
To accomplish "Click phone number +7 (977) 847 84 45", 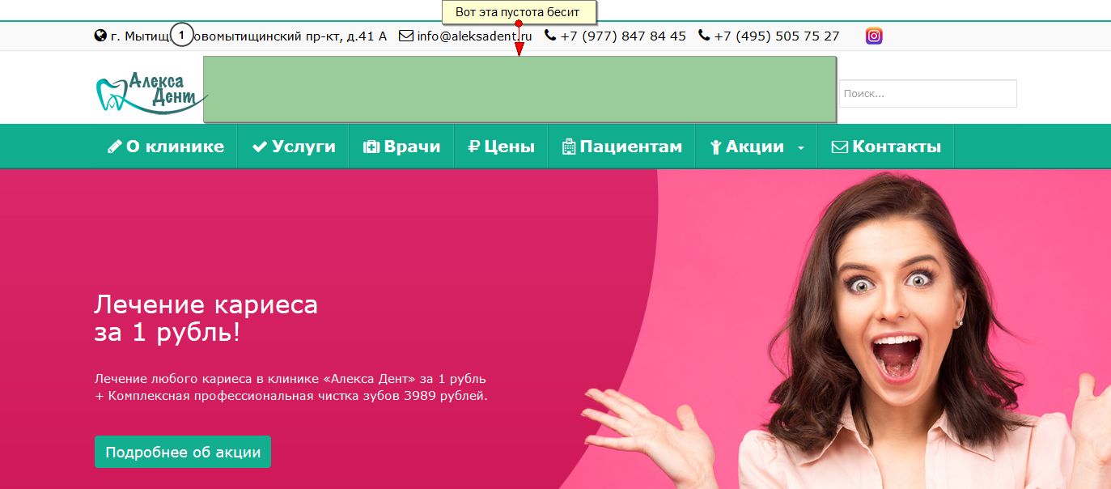I will pos(623,36).
